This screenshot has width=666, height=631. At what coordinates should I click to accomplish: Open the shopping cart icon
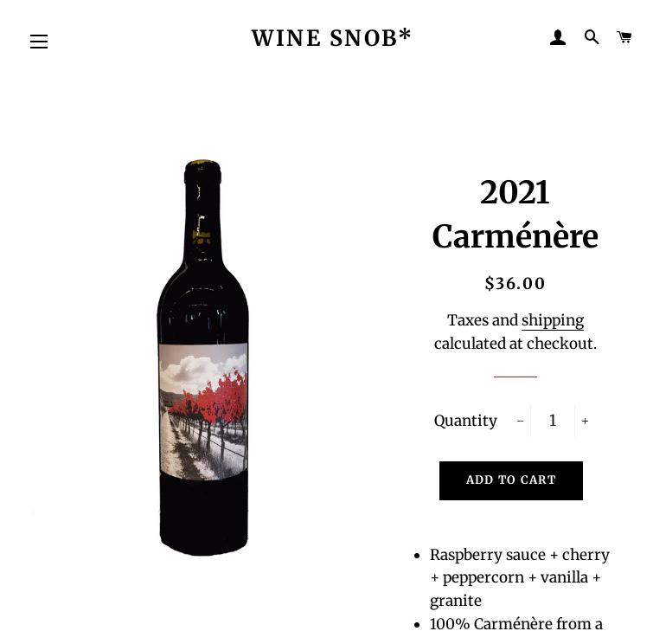tap(624, 37)
